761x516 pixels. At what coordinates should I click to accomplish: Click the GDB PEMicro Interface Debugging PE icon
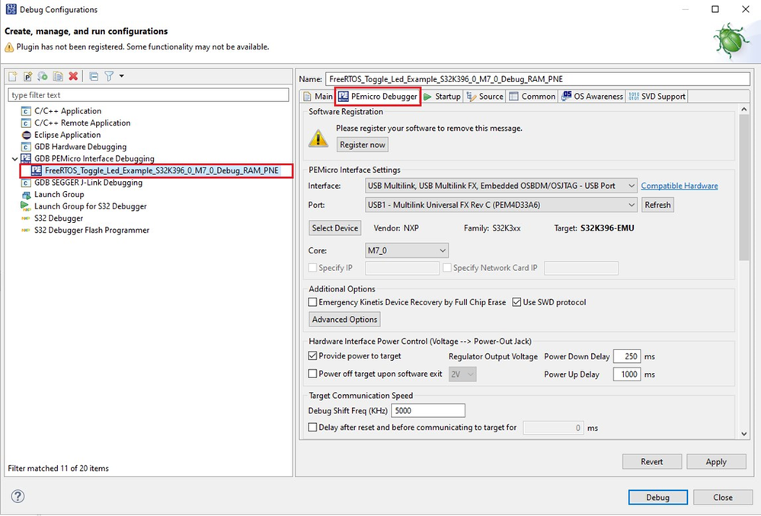(x=26, y=158)
